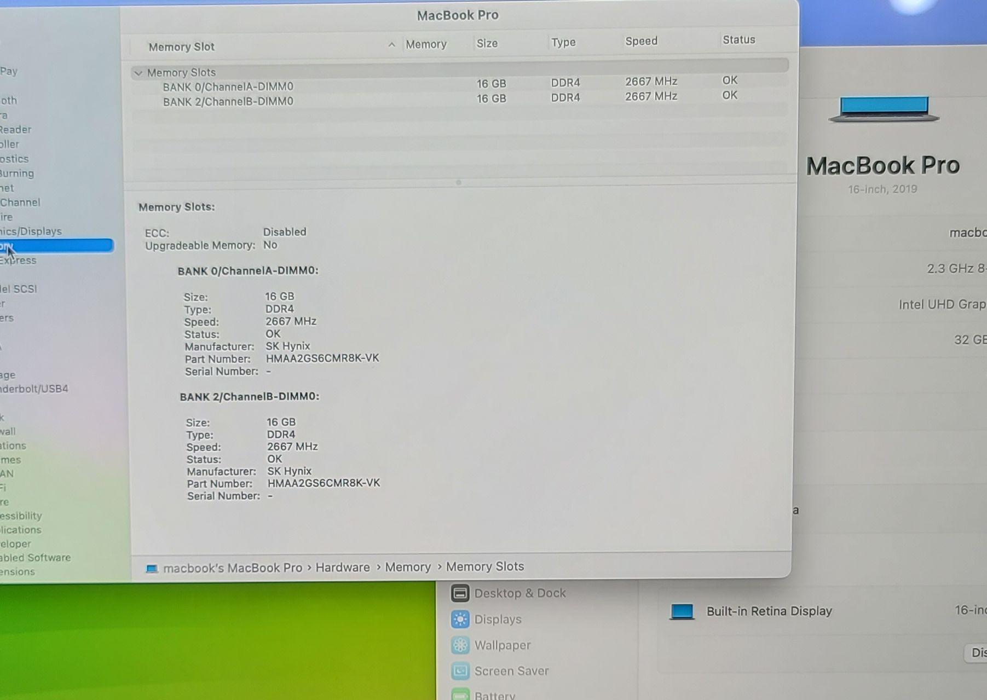Sort table by Speed column header
The width and height of the screenshot is (987, 700).
(641, 42)
